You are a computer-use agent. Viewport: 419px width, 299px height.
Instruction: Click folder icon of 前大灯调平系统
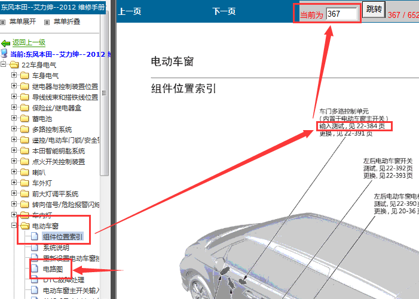pyautogui.click(x=25, y=193)
